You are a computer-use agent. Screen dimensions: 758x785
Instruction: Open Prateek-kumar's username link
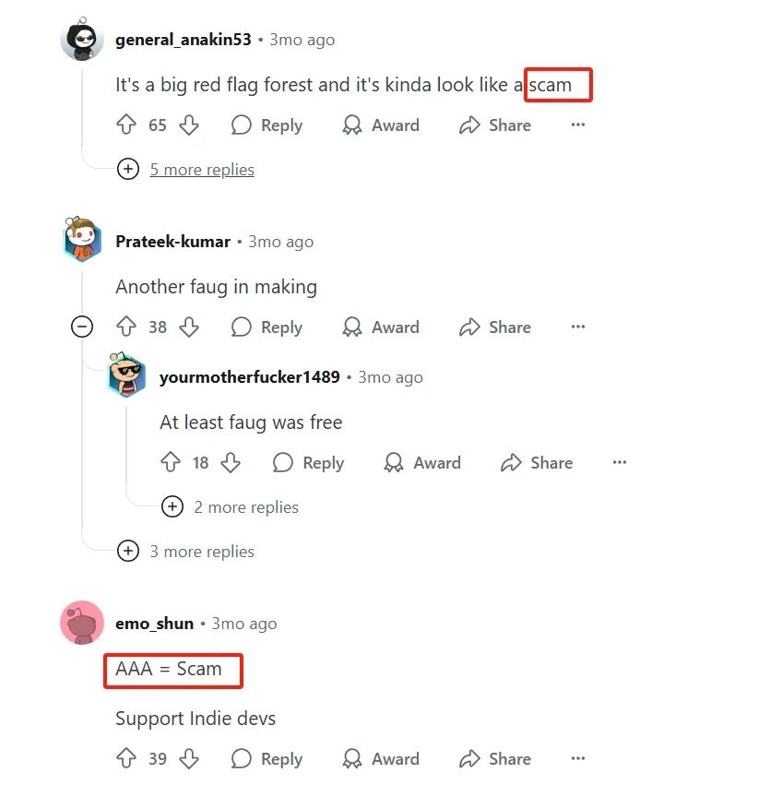click(x=173, y=242)
